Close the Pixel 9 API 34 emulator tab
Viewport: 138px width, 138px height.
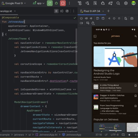(103, 11)
